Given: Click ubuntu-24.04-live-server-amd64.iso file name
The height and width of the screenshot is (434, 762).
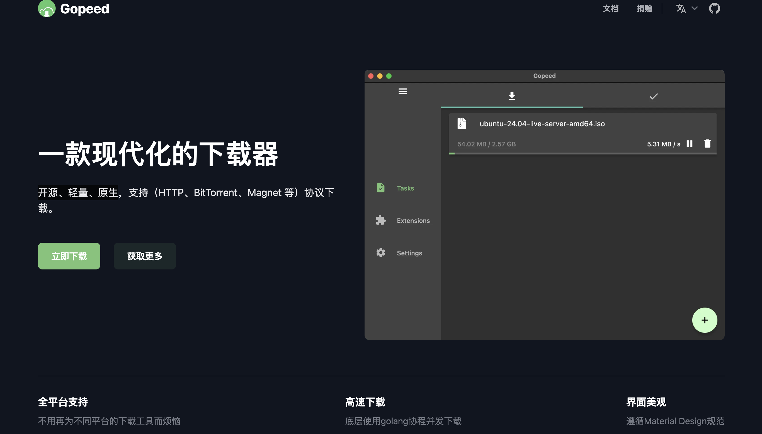Looking at the screenshot, I should (542, 124).
